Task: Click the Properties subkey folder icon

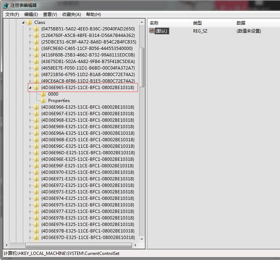Action: 43,101
